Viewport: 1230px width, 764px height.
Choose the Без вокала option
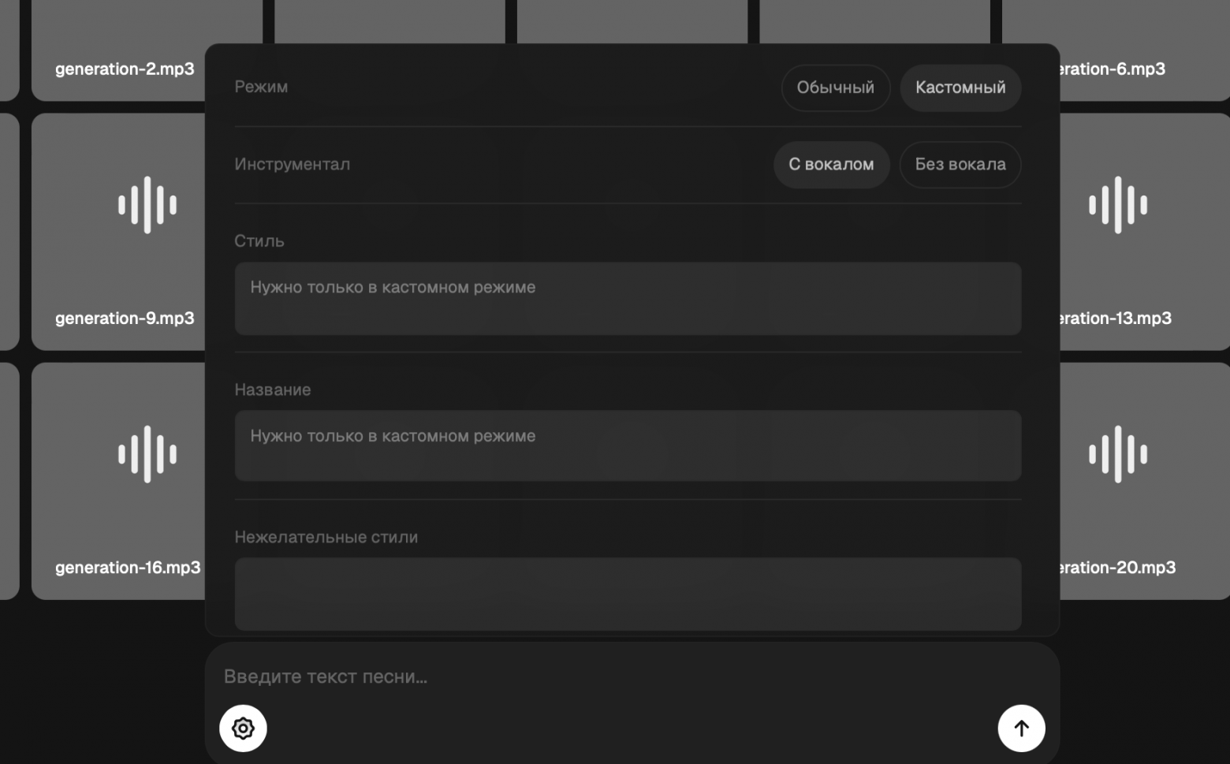pyautogui.click(x=960, y=164)
